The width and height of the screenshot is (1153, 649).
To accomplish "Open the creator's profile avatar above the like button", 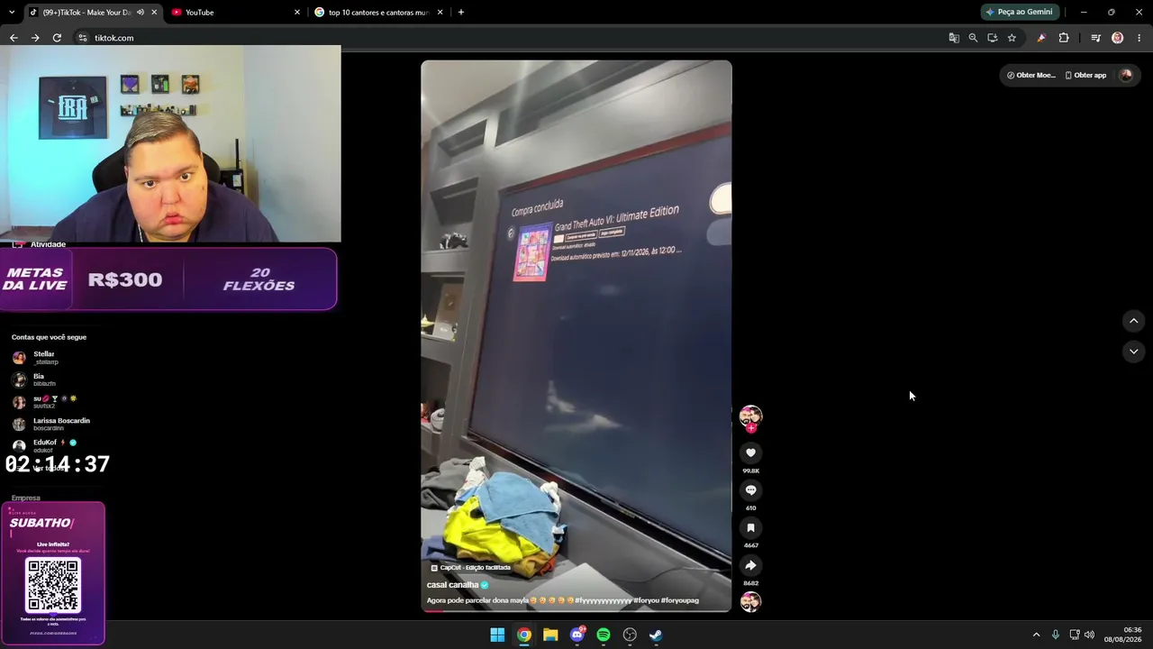I will pos(750,416).
